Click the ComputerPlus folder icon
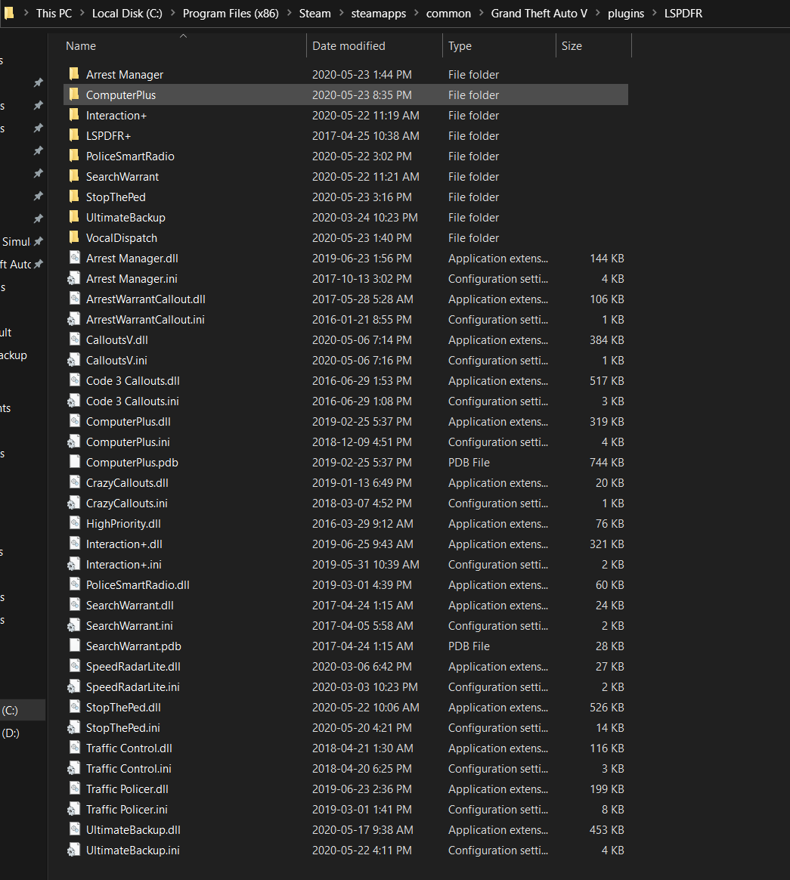The width and height of the screenshot is (790, 880). point(74,95)
